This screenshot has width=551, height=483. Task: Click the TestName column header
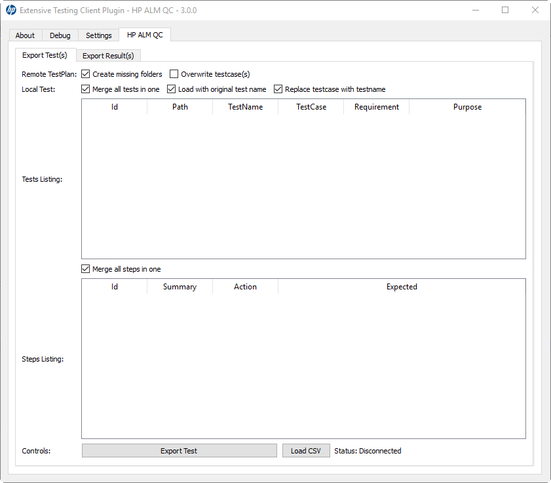(245, 107)
